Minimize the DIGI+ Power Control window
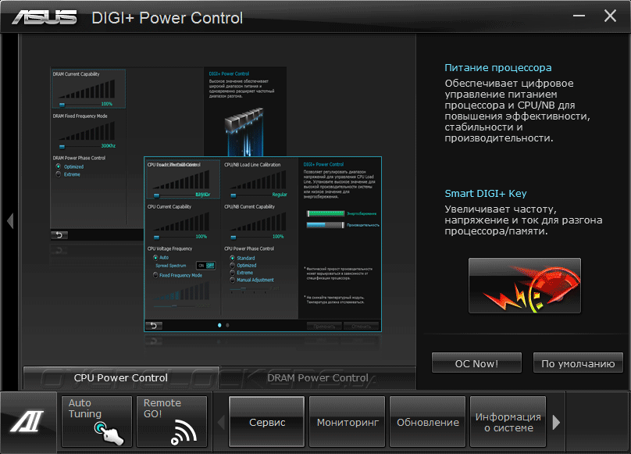631x454 pixels. pyautogui.click(x=579, y=16)
